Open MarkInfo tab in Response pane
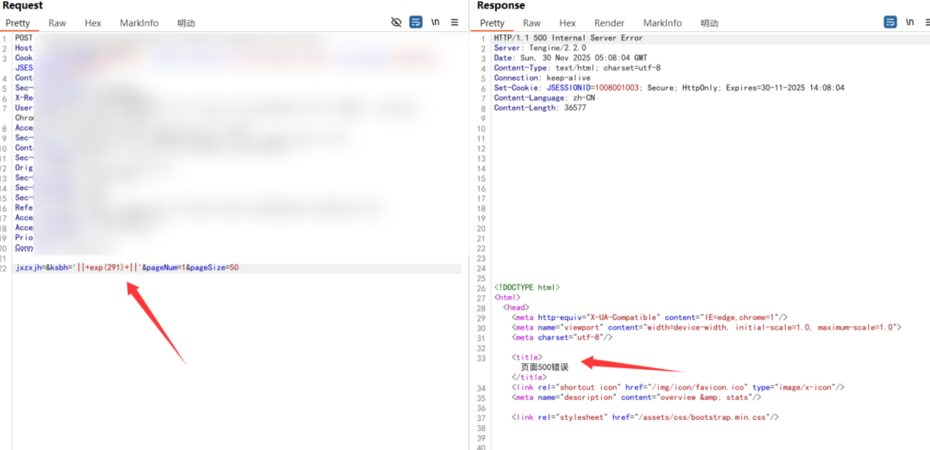 662,23
